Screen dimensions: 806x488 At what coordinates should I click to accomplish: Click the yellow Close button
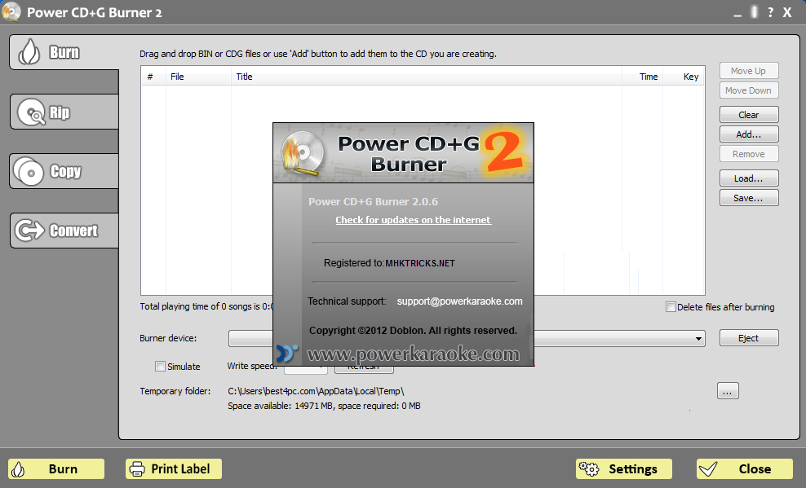[x=744, y=469]
